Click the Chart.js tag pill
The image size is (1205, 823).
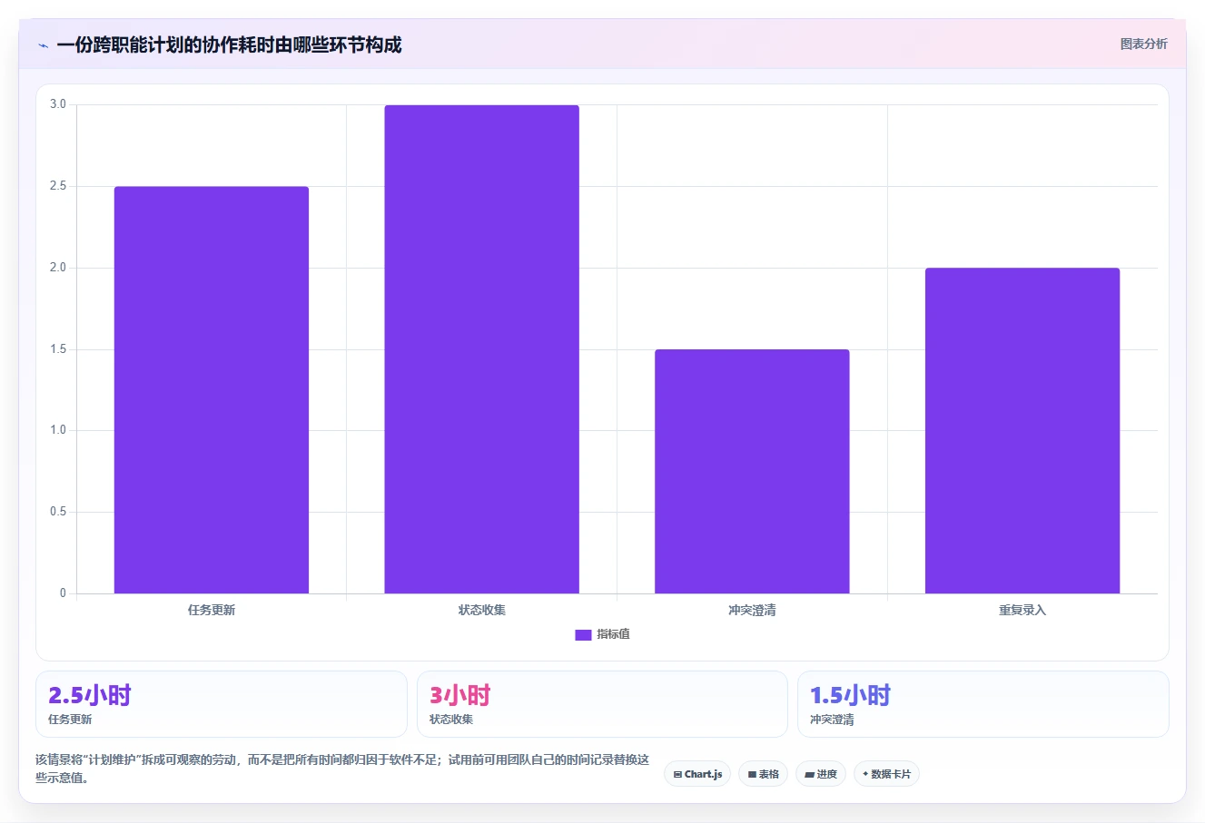tap(697, 774)
